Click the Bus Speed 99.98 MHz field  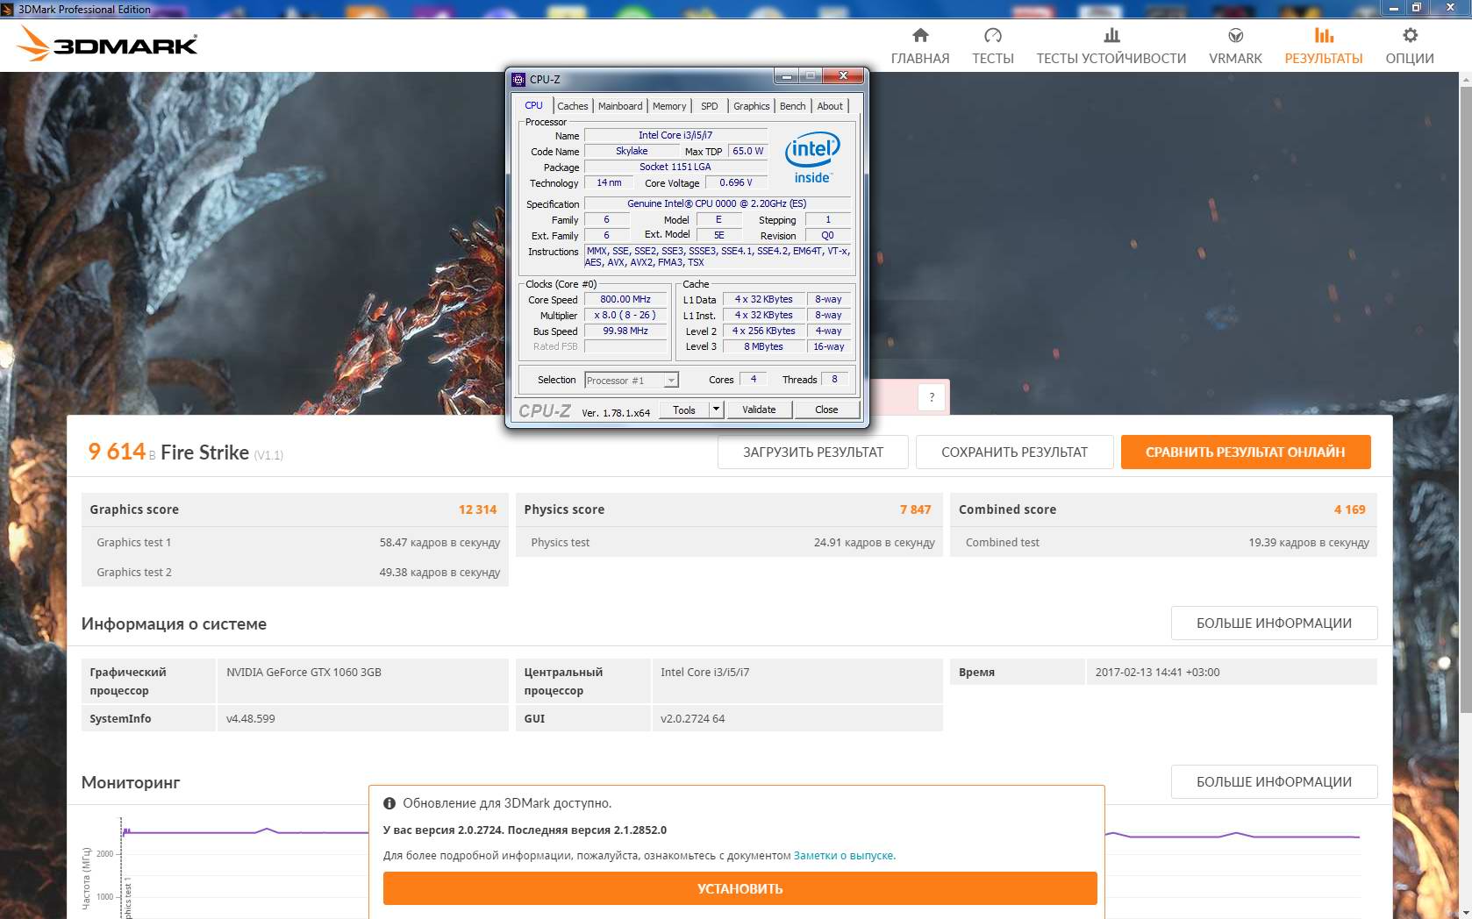pos(625,331)
